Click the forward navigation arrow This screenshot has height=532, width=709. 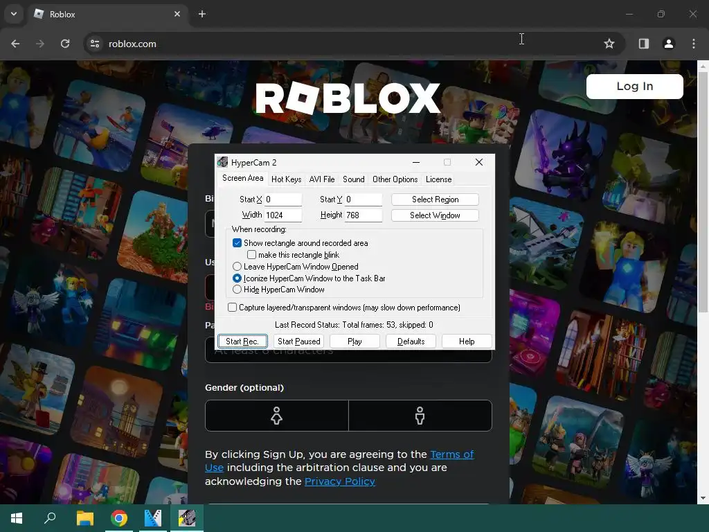[40, 44]
